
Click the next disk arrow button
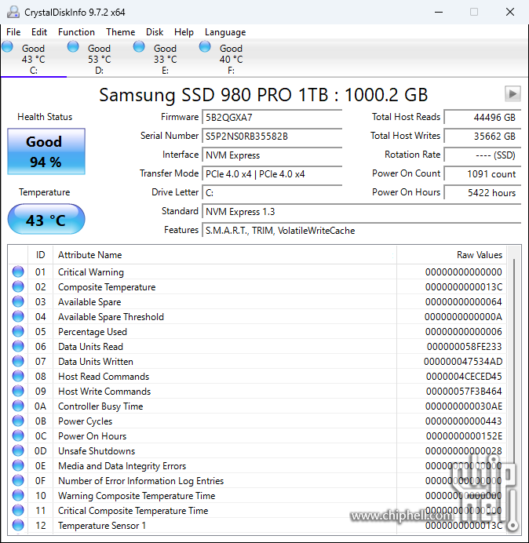pos(513,94)
